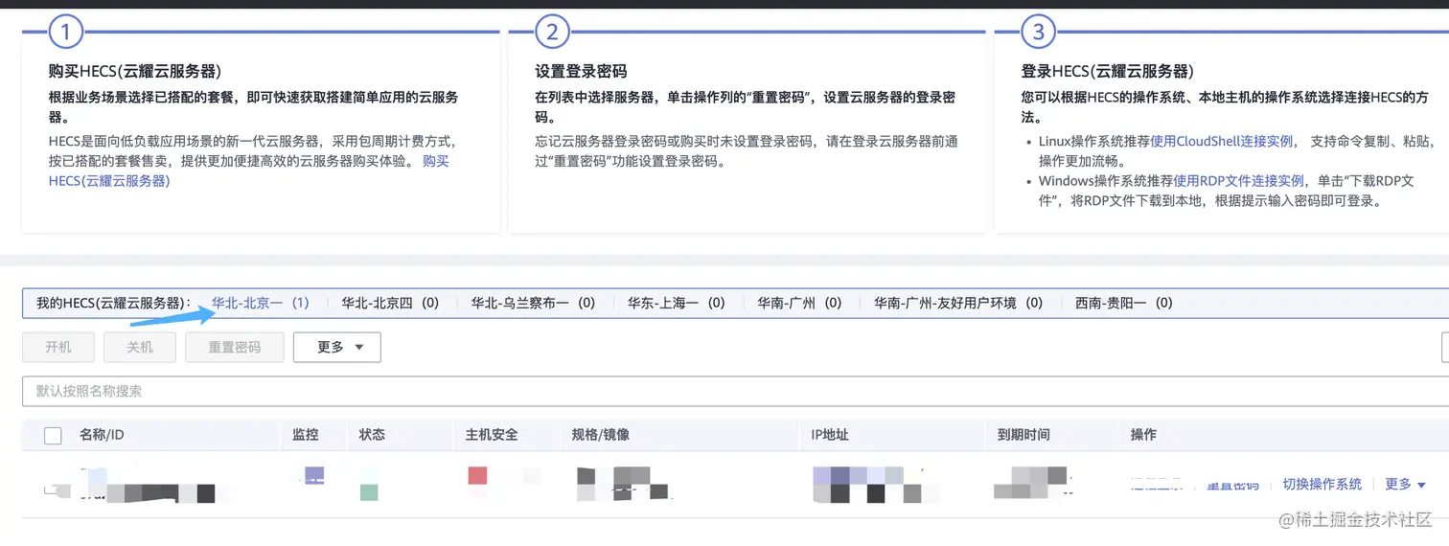Select the 华东-上海一 (0) region tab
Viewport: 1449px width, 546px height.
pyautogui.click(x=676, y=303)
